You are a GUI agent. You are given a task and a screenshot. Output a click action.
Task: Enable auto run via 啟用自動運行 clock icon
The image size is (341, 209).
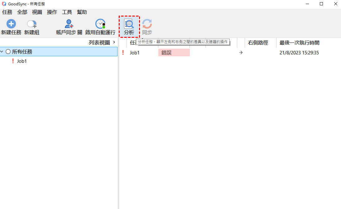pos(100,24)
